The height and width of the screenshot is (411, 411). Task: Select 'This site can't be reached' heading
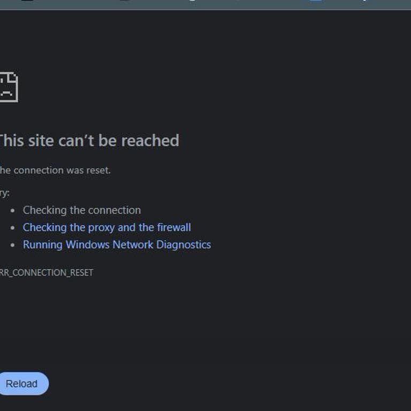click(89, 141)
